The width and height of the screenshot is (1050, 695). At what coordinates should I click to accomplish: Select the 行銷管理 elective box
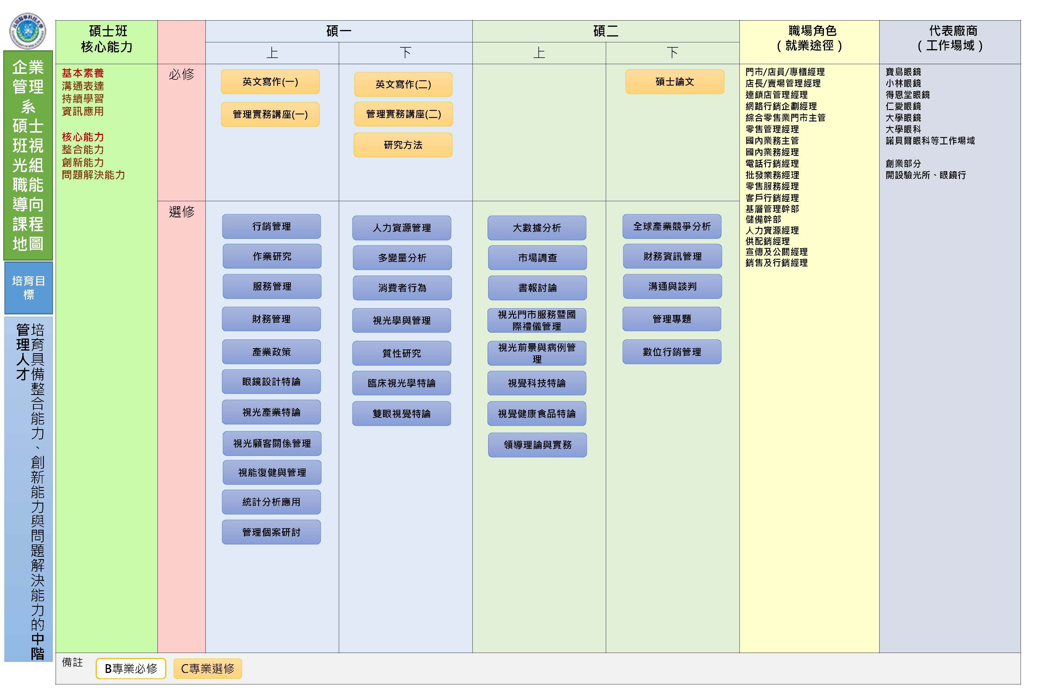(271, 226)
